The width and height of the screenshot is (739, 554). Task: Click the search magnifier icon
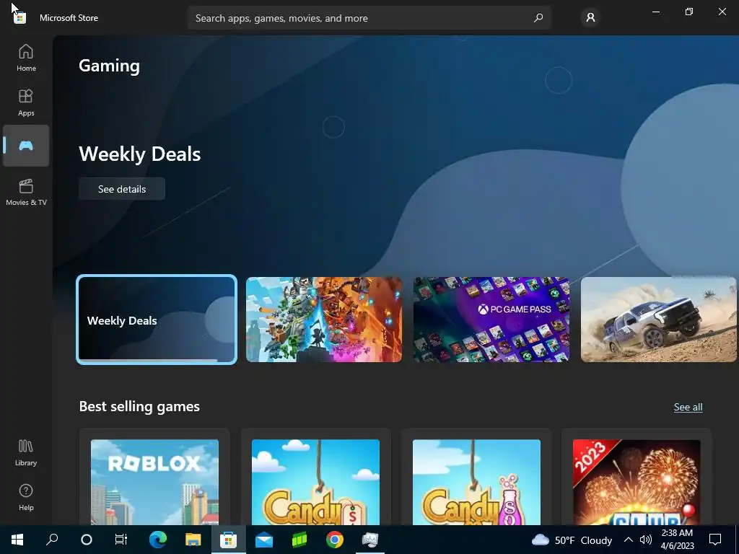538,18
